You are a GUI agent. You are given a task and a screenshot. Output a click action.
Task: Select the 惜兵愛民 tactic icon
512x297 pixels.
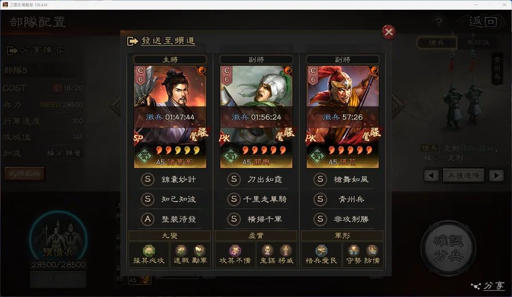tap(321, 250)
